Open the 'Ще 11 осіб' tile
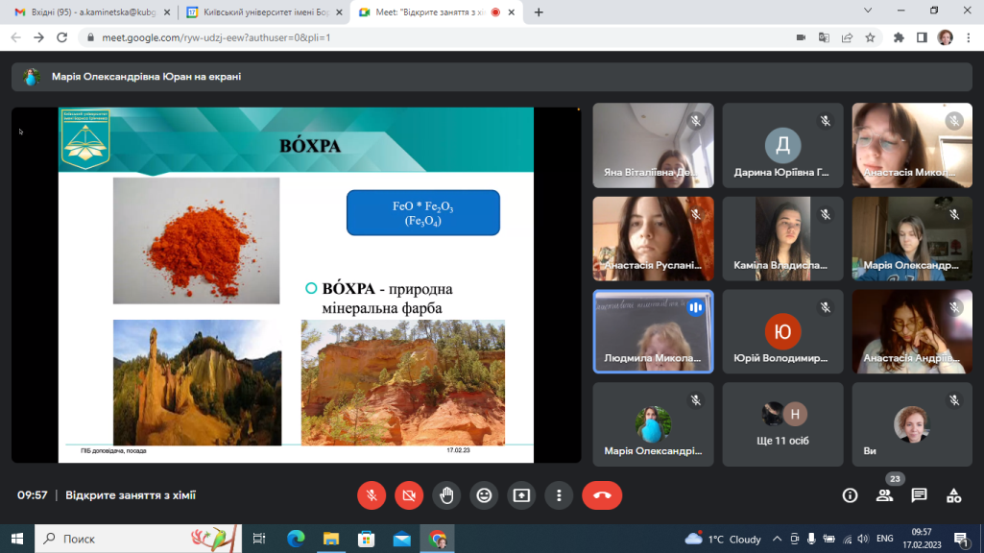Image resolution: width=984 pixels, height=553 pixels. (782, 424)
